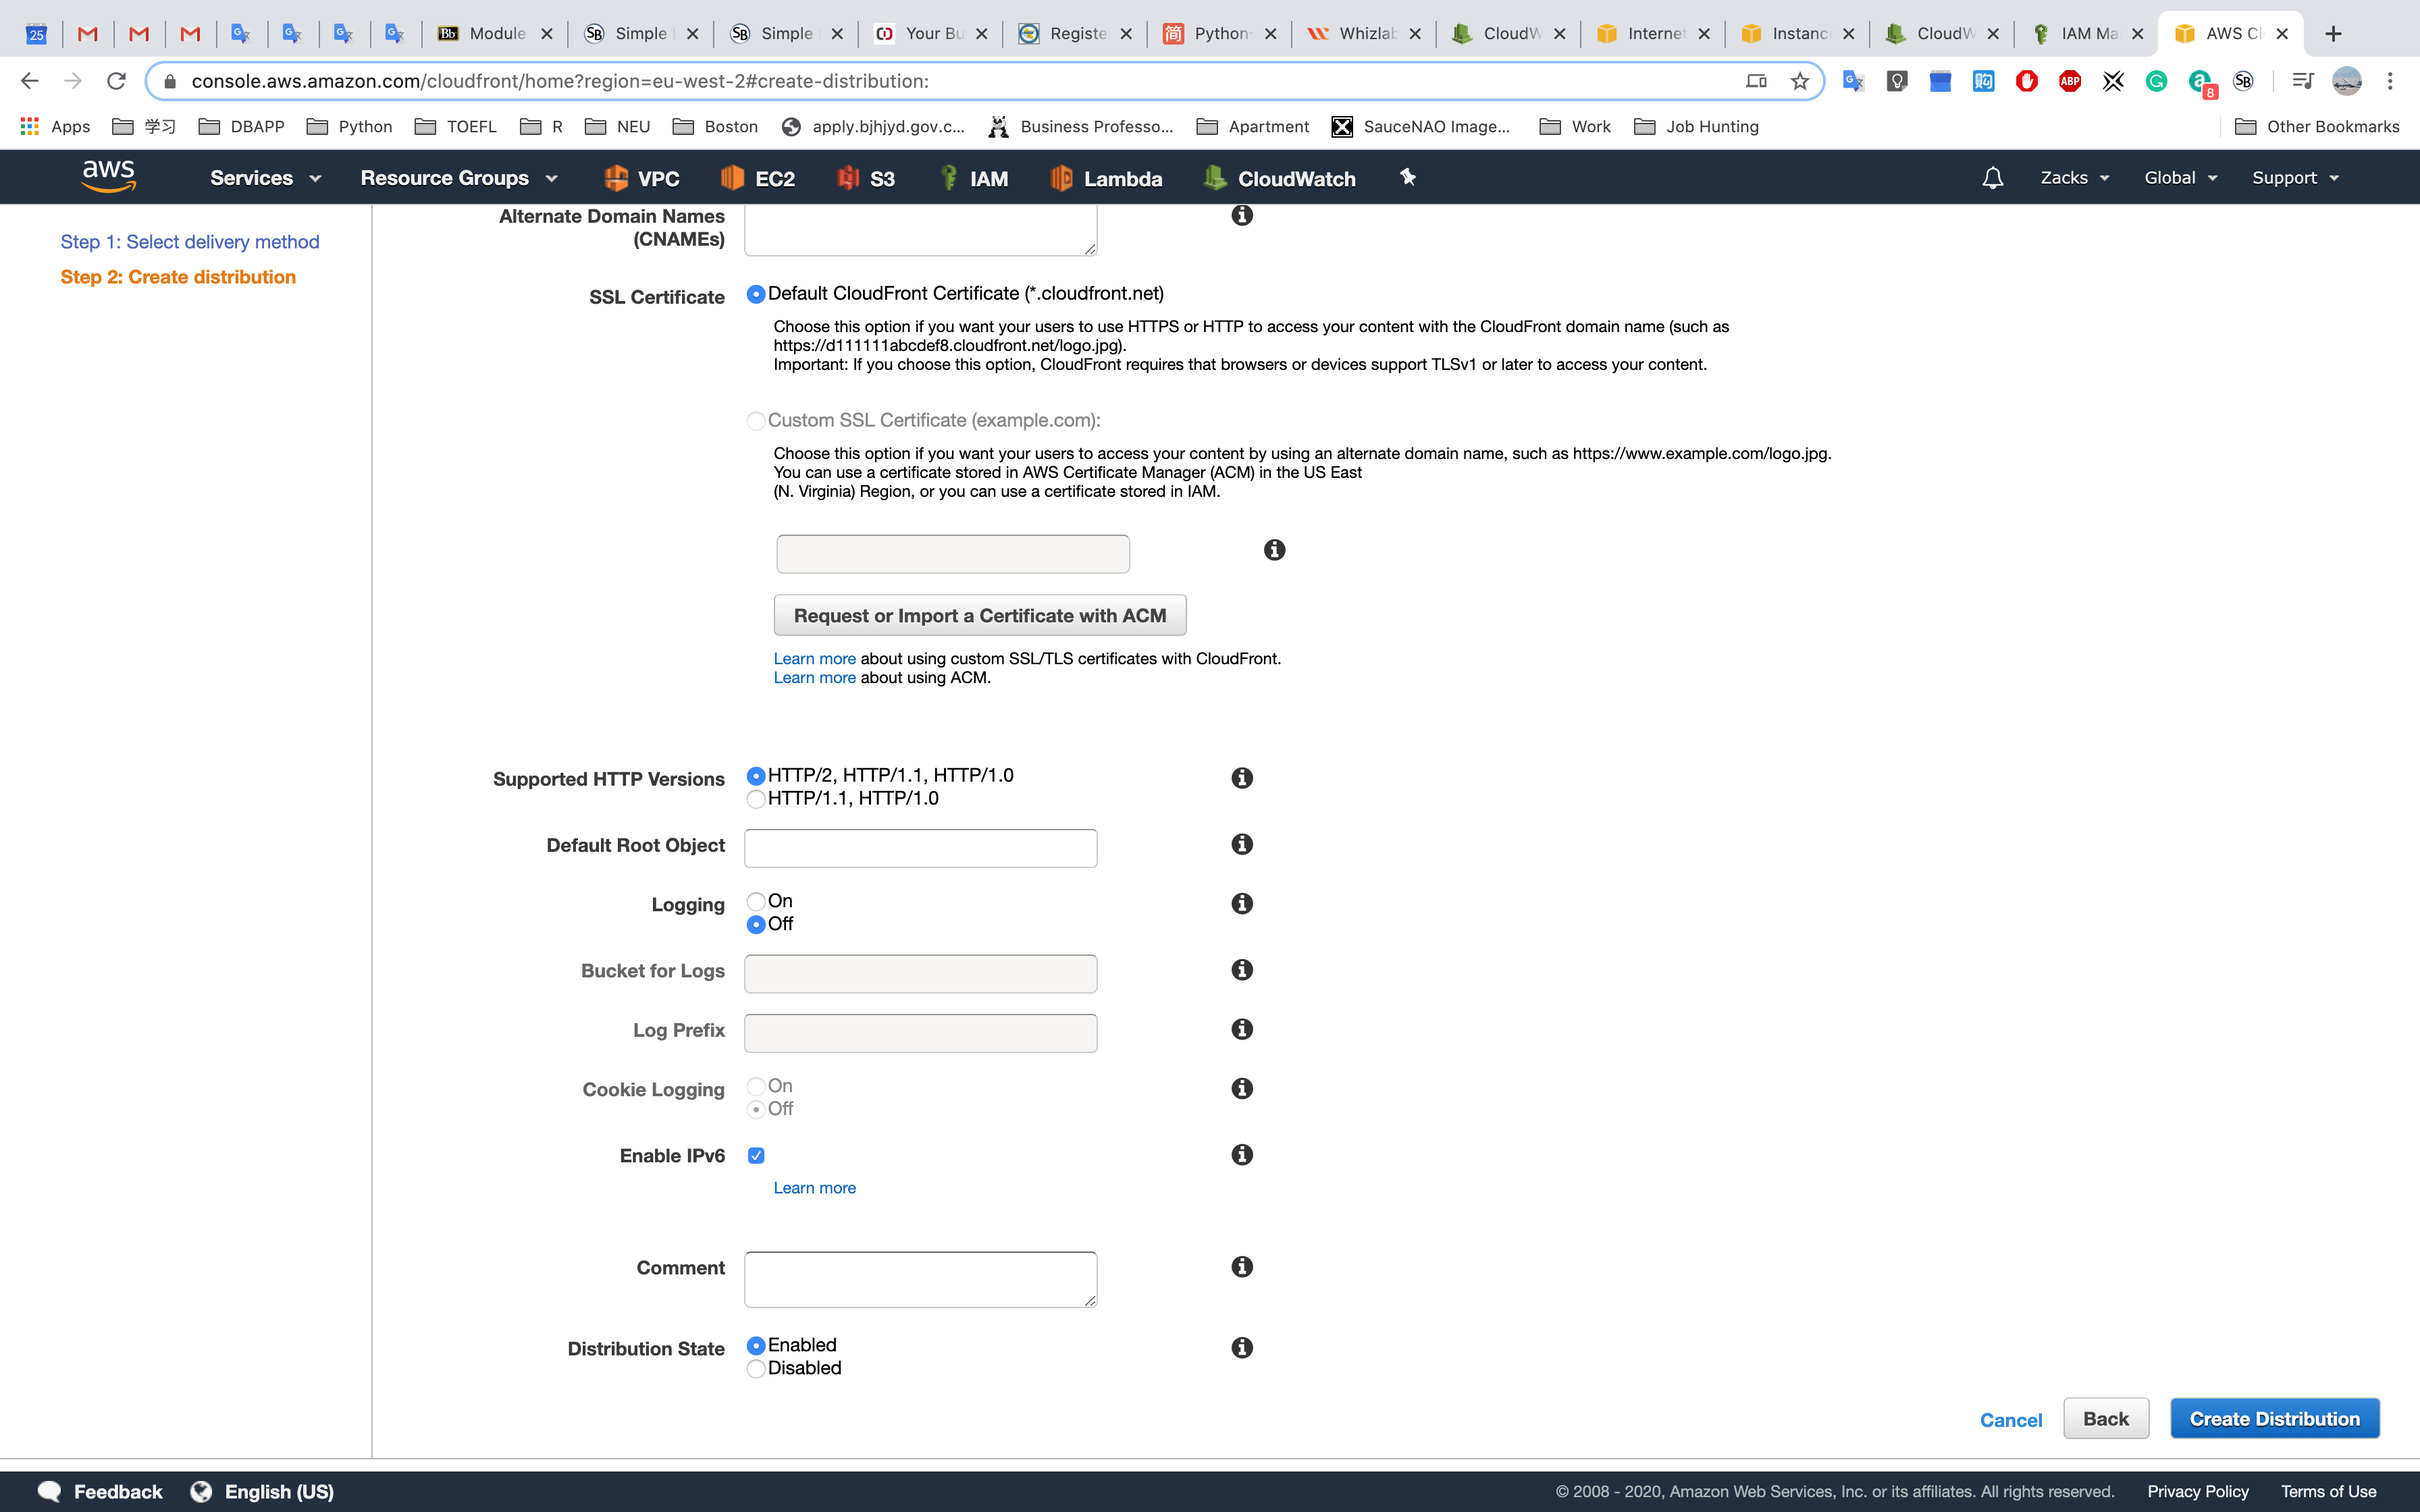Screen dimensions: 2420x1512
Task: Turn Logging On radio button
Action: pos(756,901)
